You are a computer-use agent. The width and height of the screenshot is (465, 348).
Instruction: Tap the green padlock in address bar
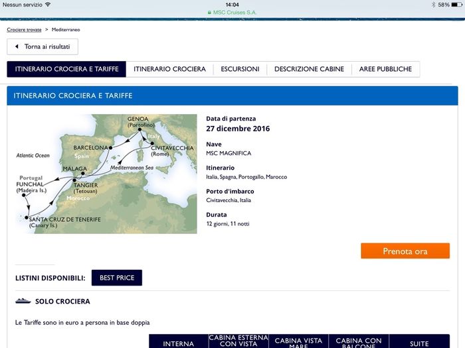point(209,12)
